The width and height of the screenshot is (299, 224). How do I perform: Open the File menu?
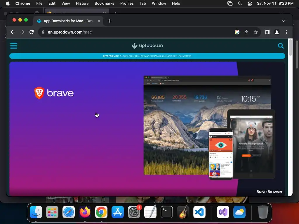point(39,3)
